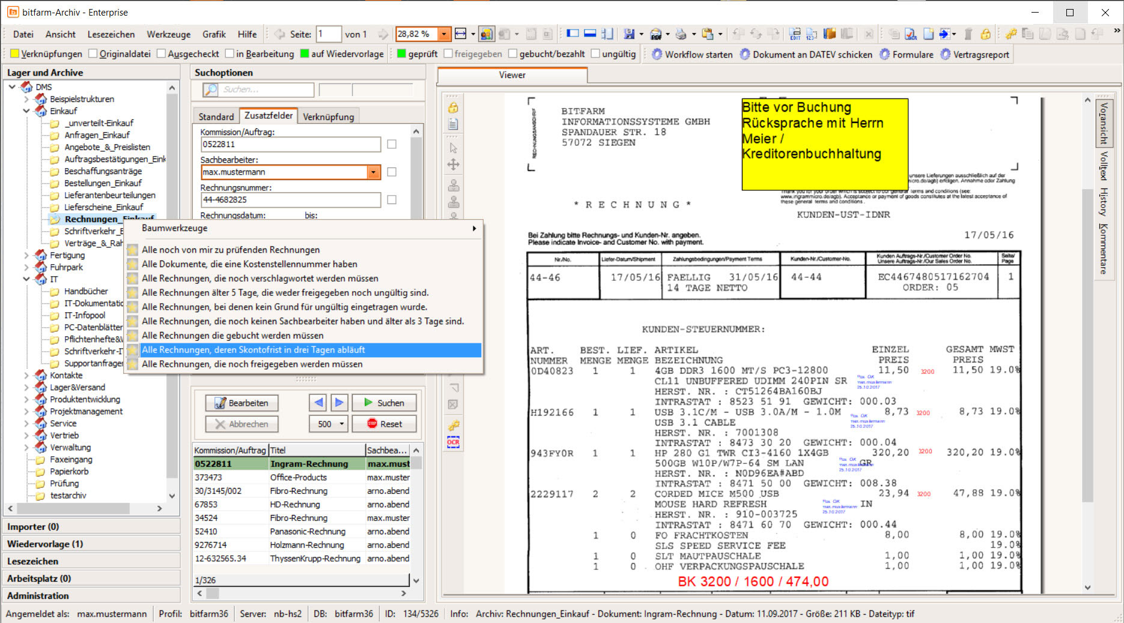Collapse the IT tree node
The image size is (1124, 623).
[26, 279]
